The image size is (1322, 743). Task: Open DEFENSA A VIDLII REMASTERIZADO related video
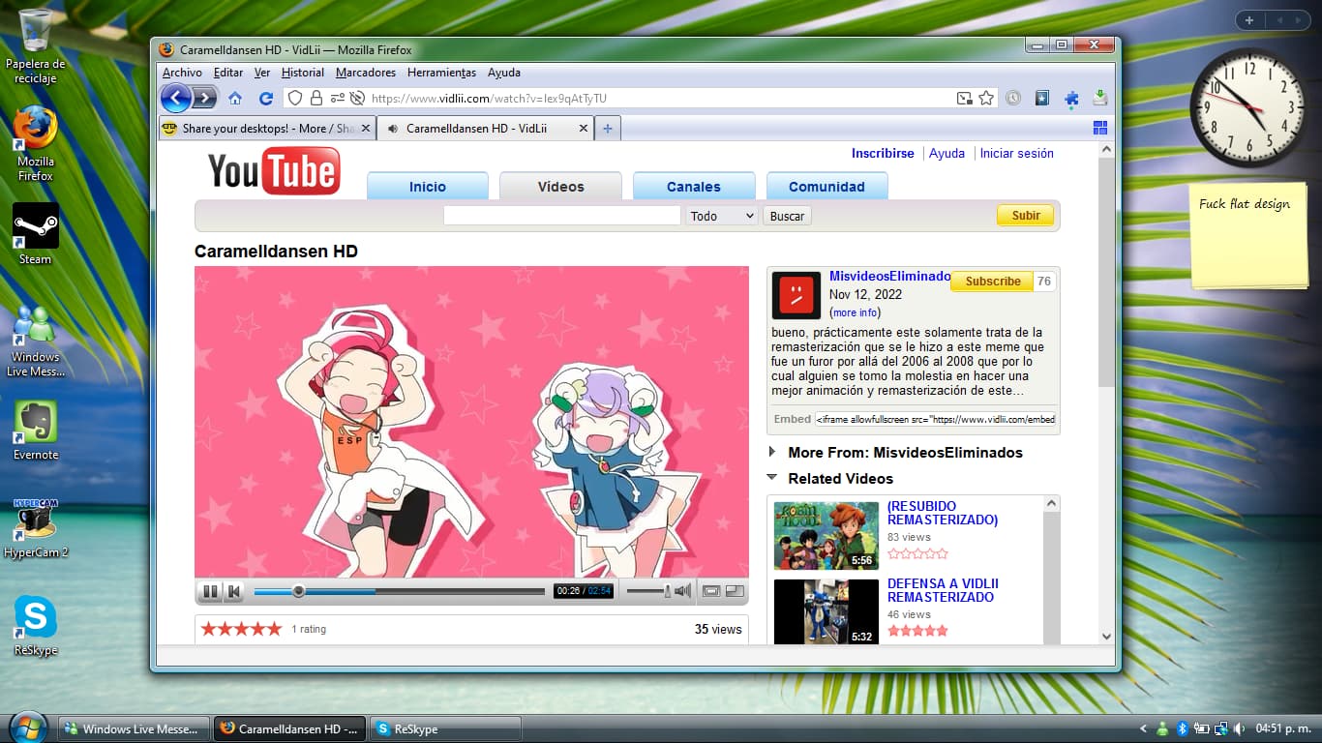[x=943, y=590]
